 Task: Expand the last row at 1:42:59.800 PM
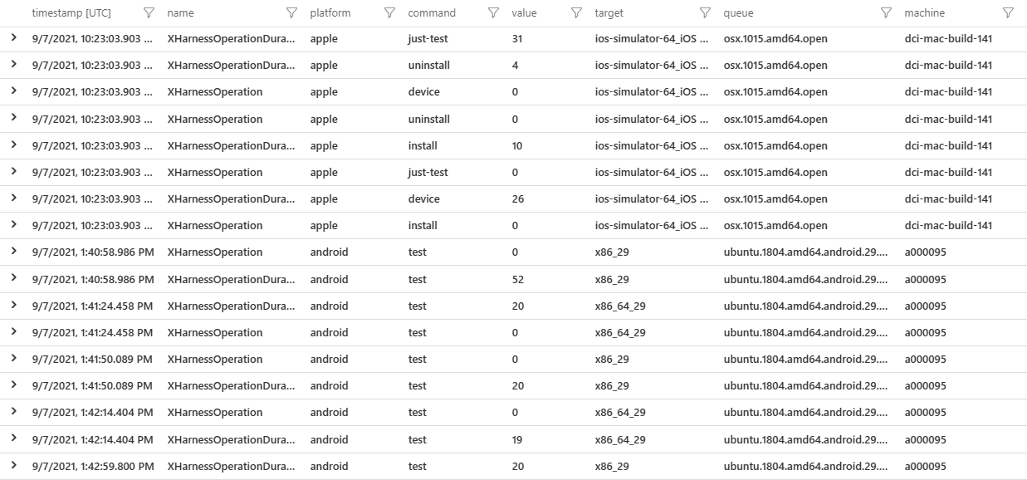tap(14, 466)
